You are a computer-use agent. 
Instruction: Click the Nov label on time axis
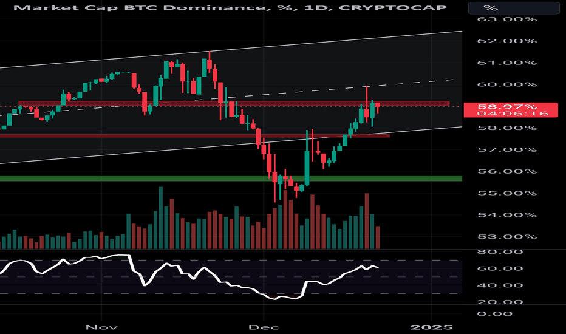click(101, 327)
